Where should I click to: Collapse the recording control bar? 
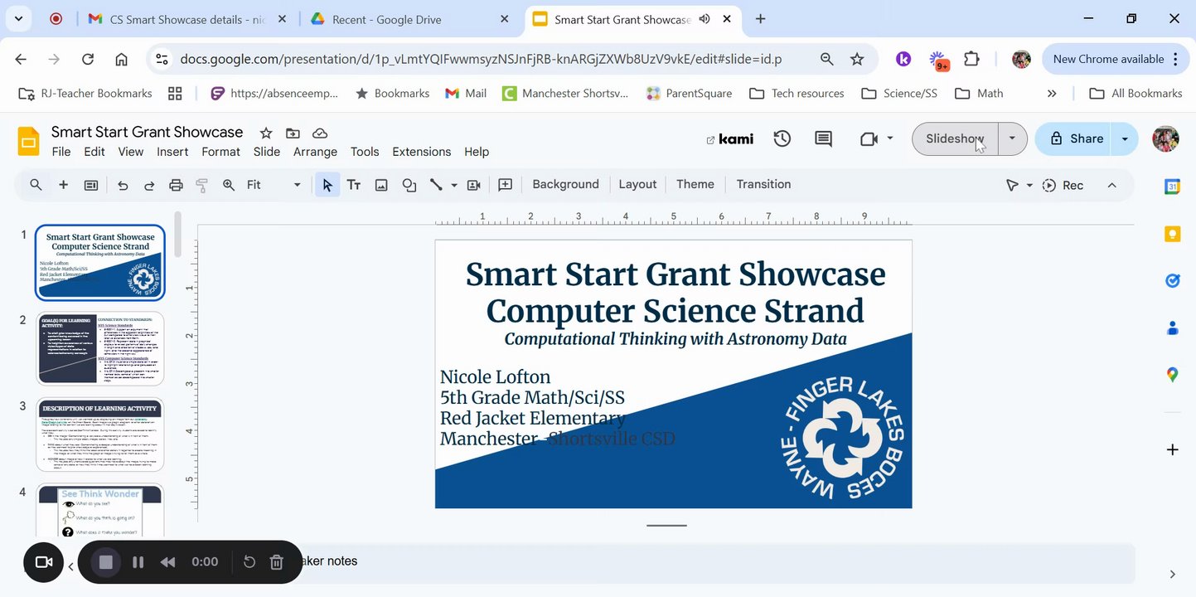[70, 567]
